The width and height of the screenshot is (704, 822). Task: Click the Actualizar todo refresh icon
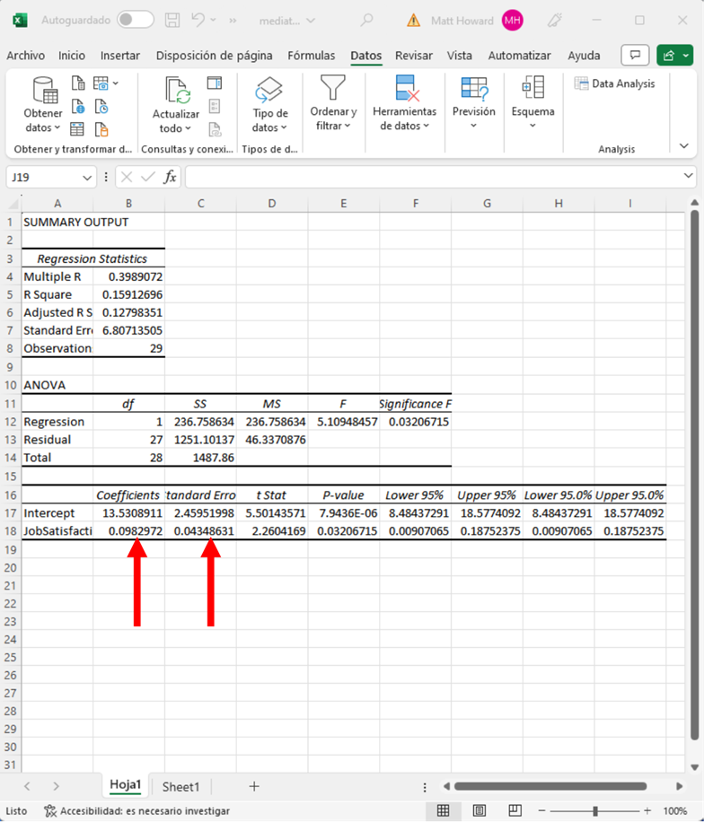pyautogui.click(x=176, y=92)
